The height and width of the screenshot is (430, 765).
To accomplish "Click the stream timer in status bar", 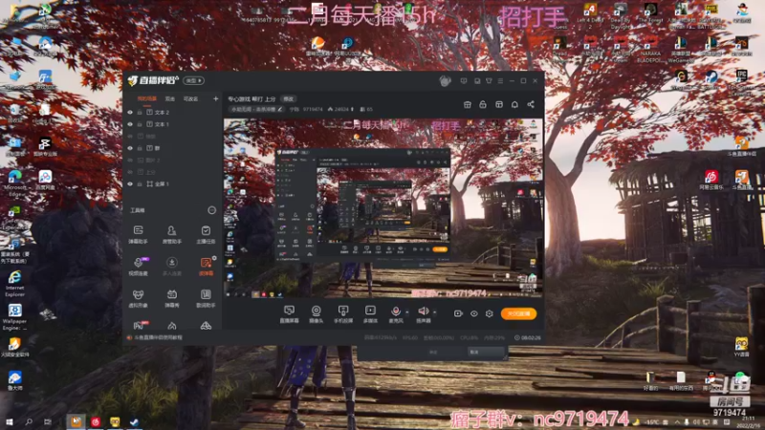I will pyautogui.click(x=528, y=338).
